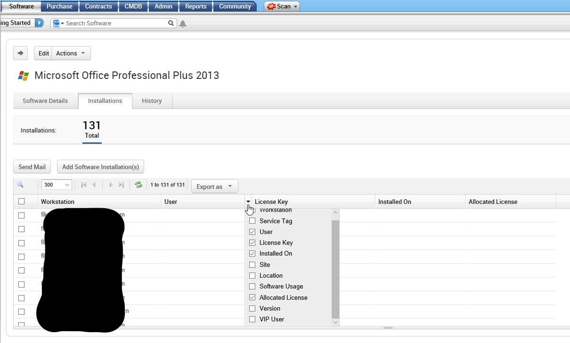The image size is (570, 343).
Task: Open the CMDB module tab
Action: point(134,6)
